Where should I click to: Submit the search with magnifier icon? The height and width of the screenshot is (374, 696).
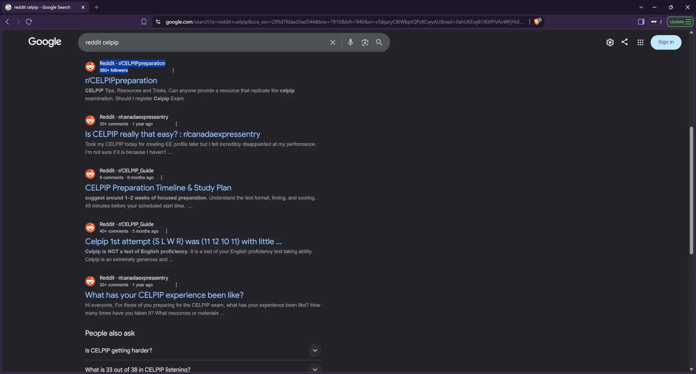(379, 42)
